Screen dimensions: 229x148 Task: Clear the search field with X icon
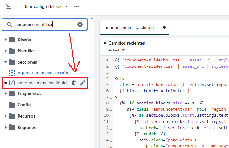click(x=80, y=24)
